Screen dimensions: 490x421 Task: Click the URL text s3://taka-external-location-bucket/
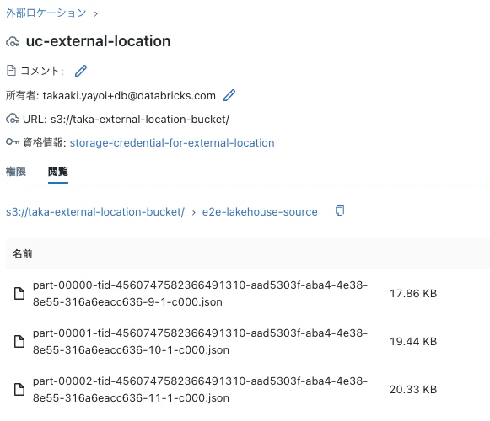tap(140, 120)
